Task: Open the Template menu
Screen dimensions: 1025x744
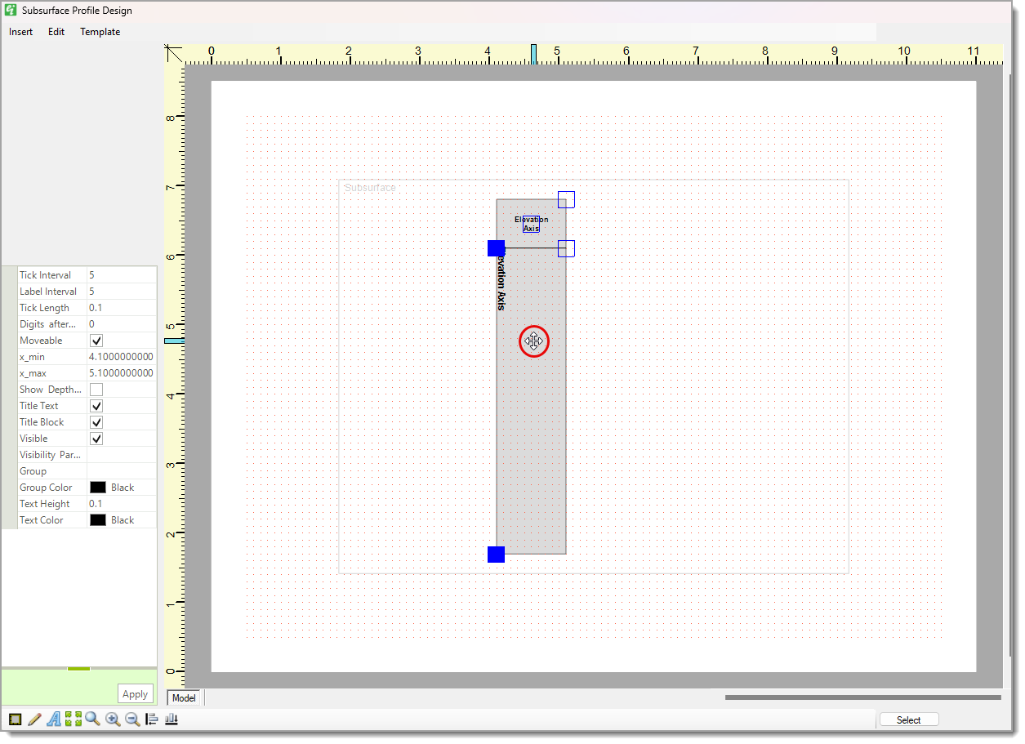Action: 100,32
